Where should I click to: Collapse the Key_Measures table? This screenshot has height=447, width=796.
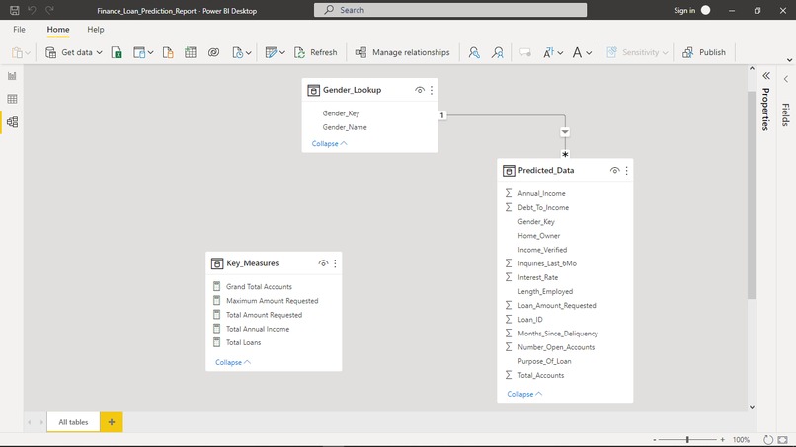pyautogui.click(x=233, y=362)
